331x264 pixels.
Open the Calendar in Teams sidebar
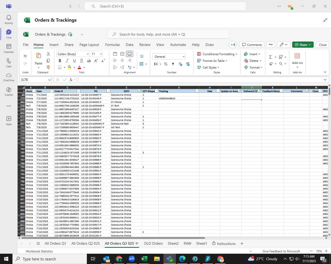9,48
